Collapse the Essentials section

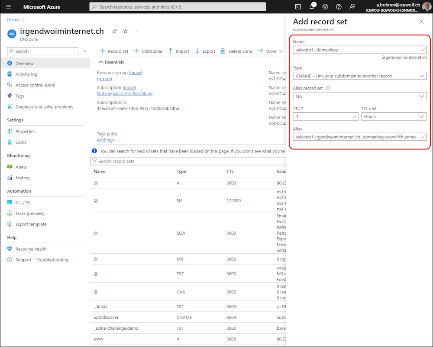click(111, 62)
